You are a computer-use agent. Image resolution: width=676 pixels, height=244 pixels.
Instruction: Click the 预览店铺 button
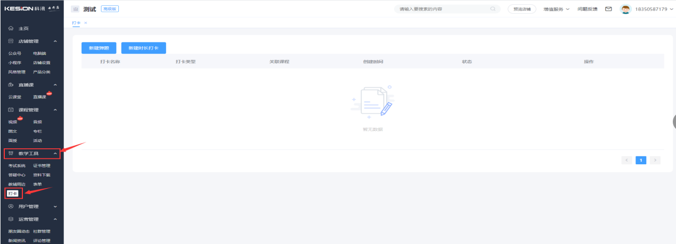pyautogui.click(x=522, y=9)
